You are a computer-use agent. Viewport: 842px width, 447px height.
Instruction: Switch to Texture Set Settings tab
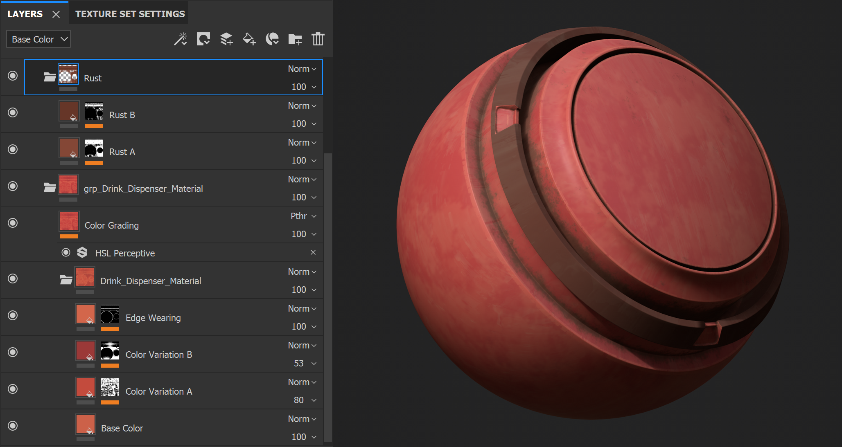pos(130,14)
